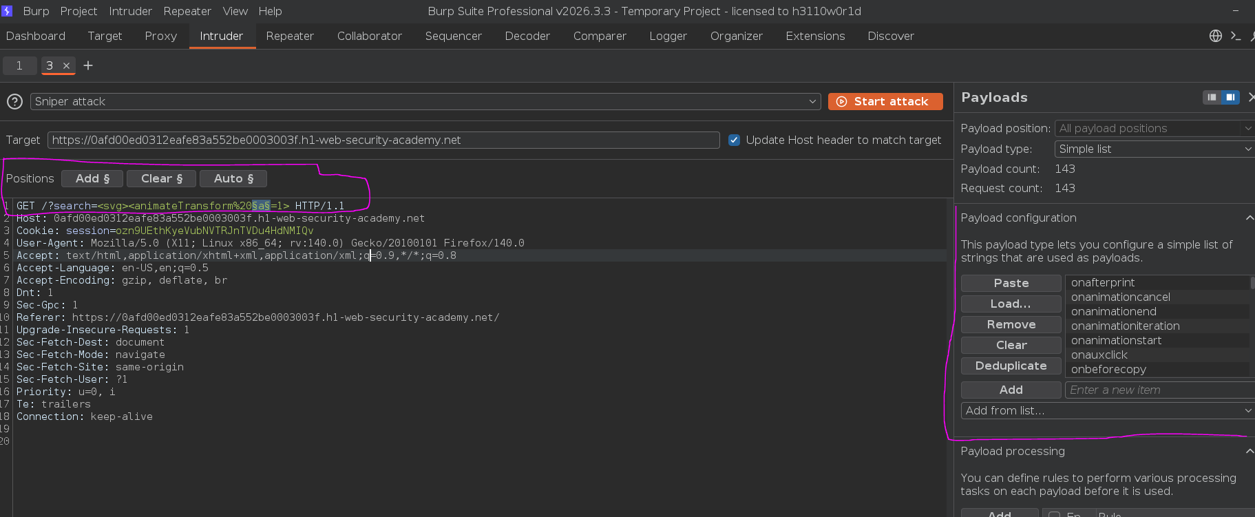1255x517 pixels.
Task: Add a new Intruder tab with plus
Action: (x=88, y=65)
